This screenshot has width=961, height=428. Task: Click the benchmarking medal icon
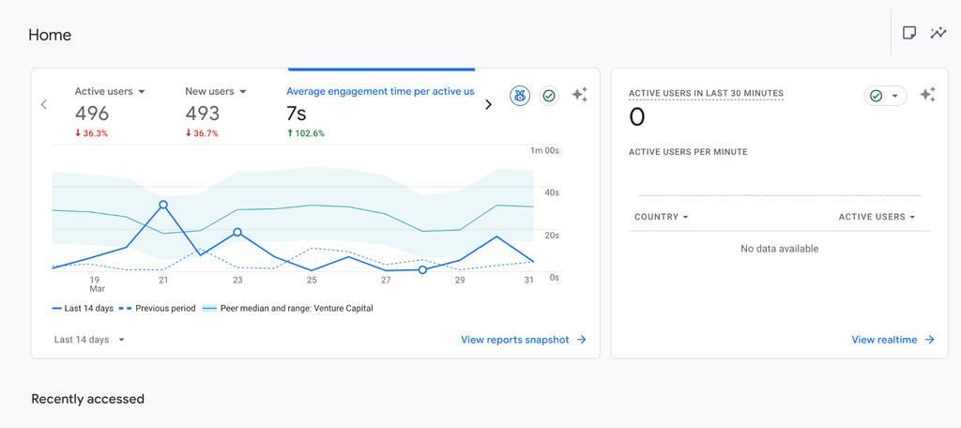coord(520,96)
